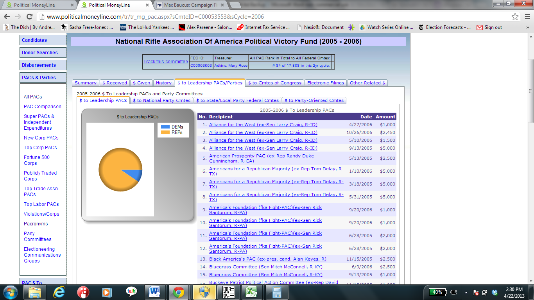Open a new browser tab
Screen dimensions: 534x300
click(x=235, y=5)
